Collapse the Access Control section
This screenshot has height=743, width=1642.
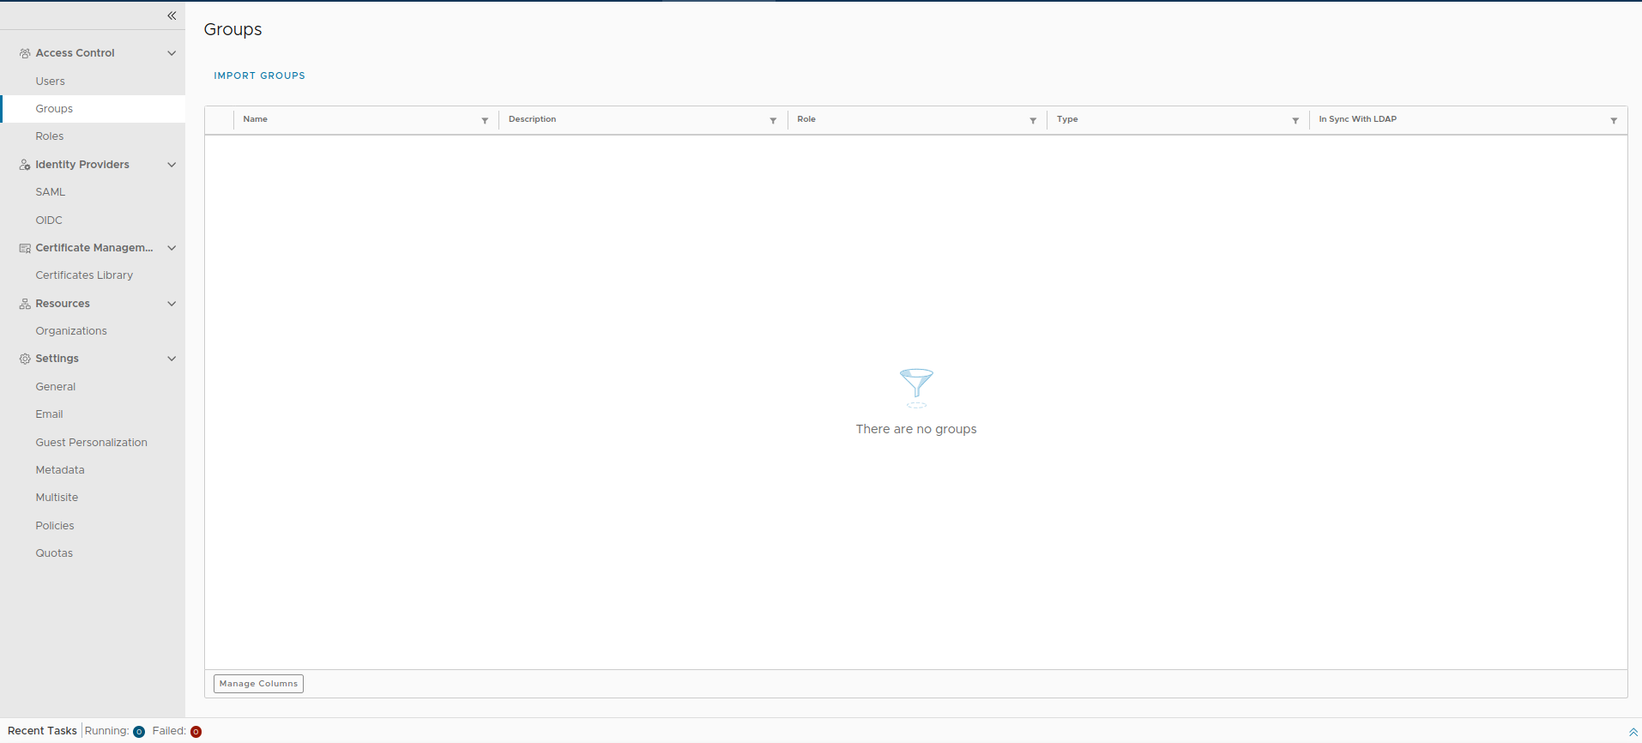(x=172, y=53)
